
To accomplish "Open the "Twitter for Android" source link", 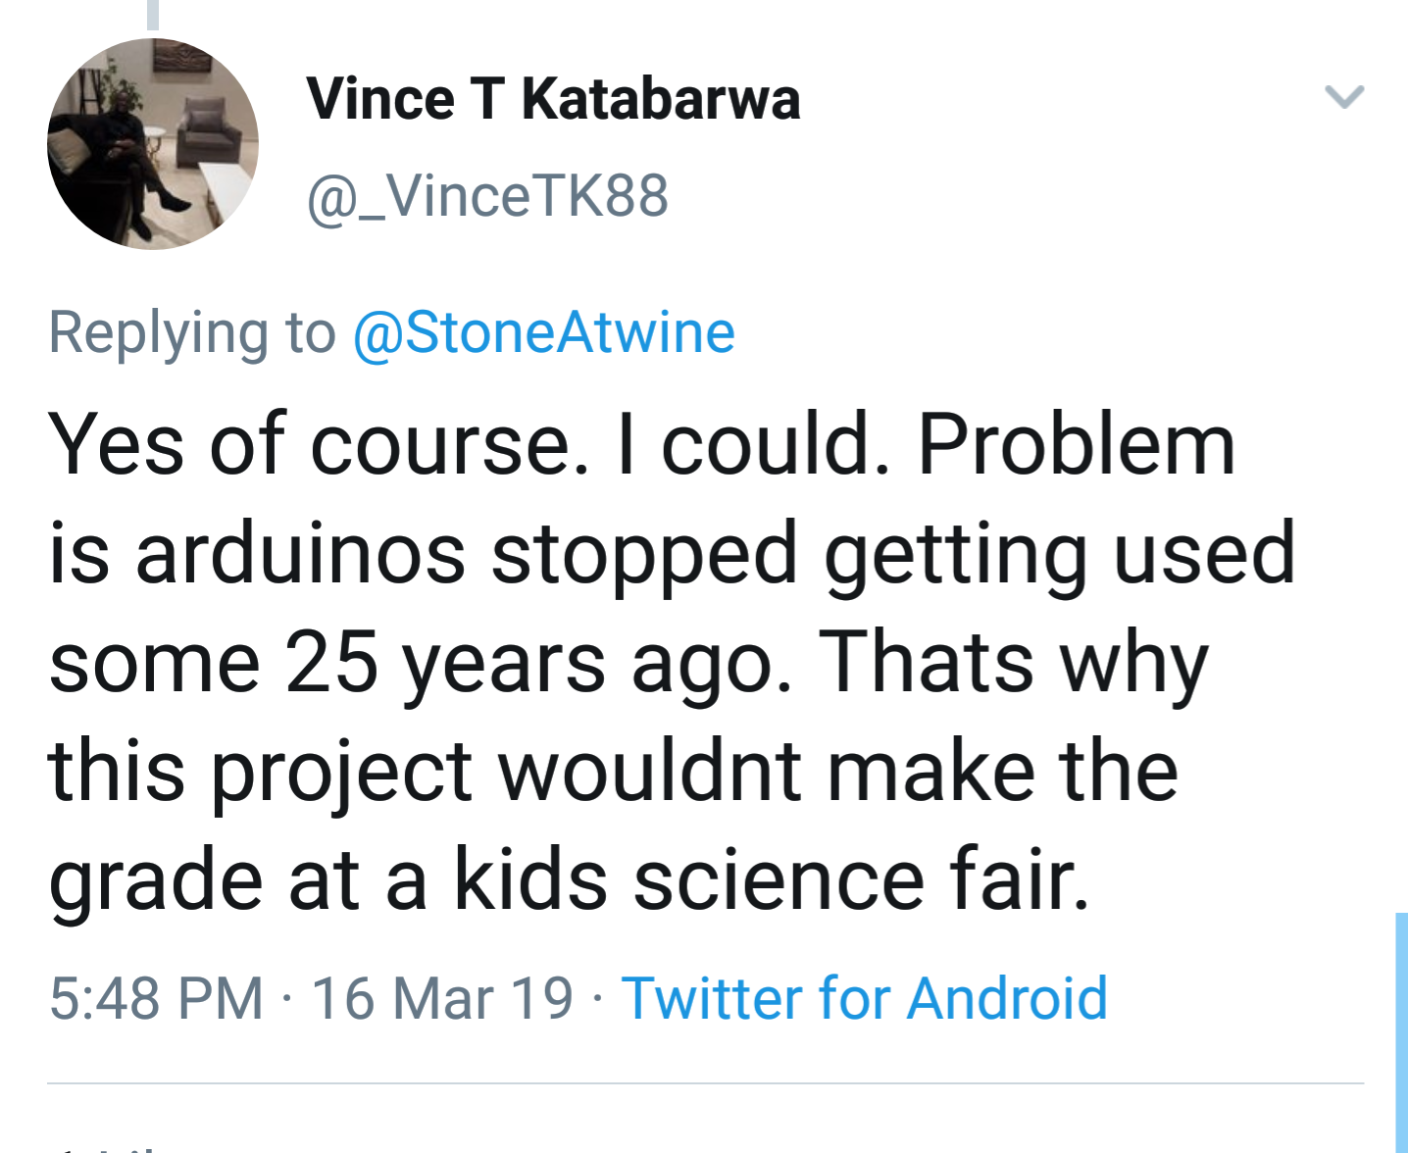I will 864,998.
